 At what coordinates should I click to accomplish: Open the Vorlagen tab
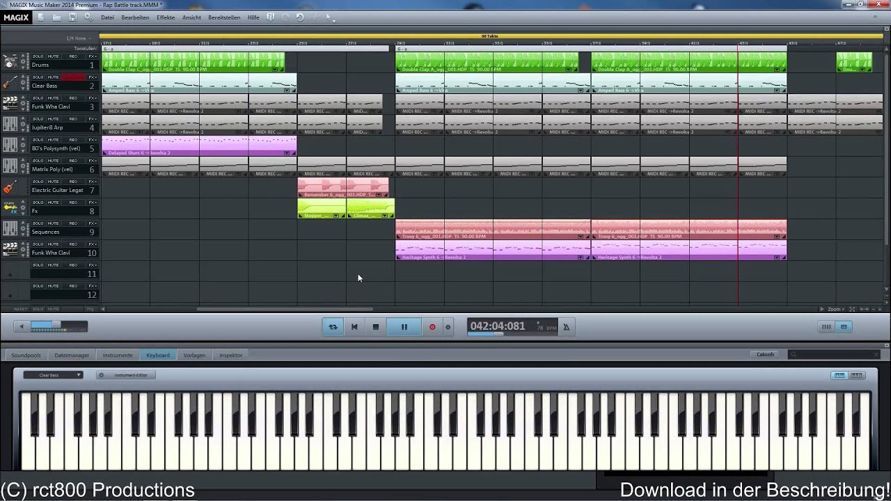[x=194, y=355]
